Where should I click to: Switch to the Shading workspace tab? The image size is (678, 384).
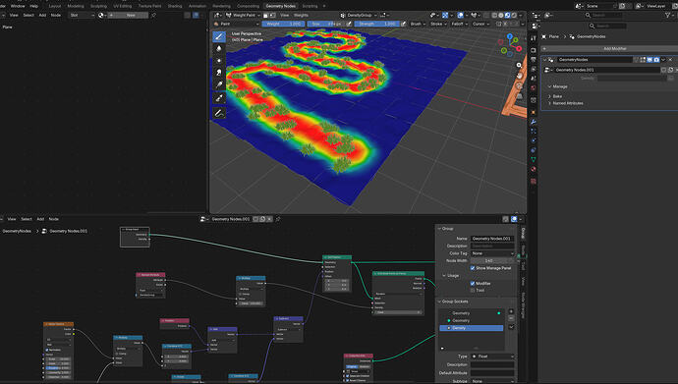click(175, 6)
